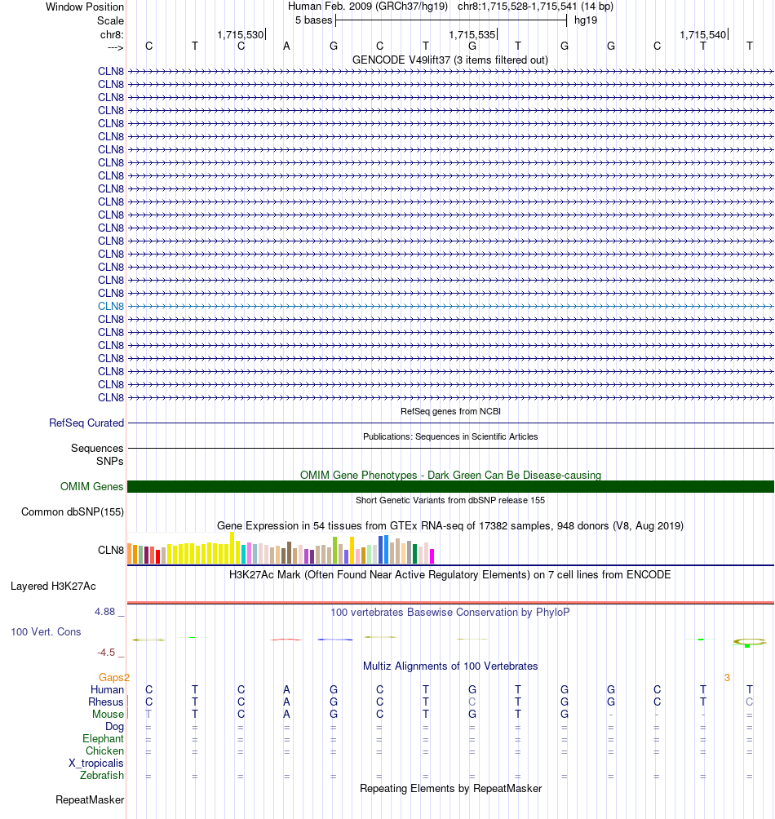Click the X_tropicalis alignment row label

(x=96, y=763)
